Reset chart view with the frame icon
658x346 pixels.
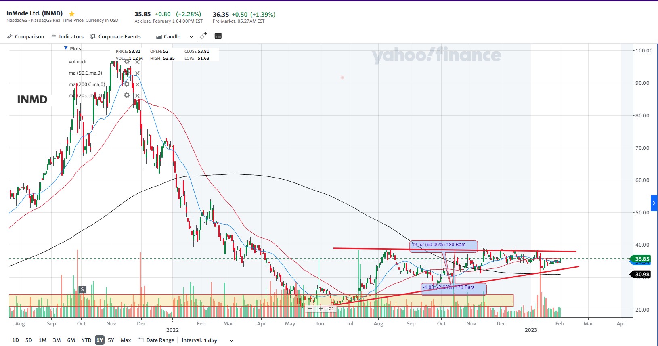[331, 309]
